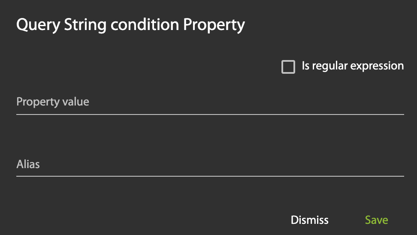
Task: Confirm changes with the green Save link
Action: 376,220
